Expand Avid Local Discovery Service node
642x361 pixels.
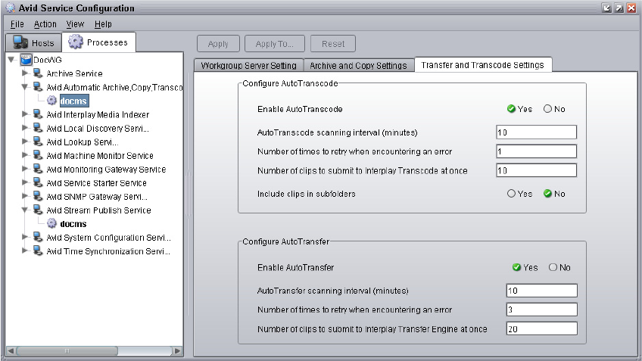pyautogui.click(x=25, y=128)
